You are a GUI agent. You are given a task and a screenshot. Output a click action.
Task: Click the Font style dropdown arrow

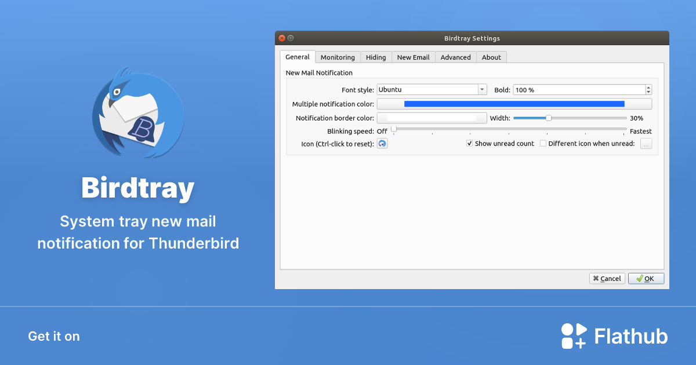click(x=481, y=89)
